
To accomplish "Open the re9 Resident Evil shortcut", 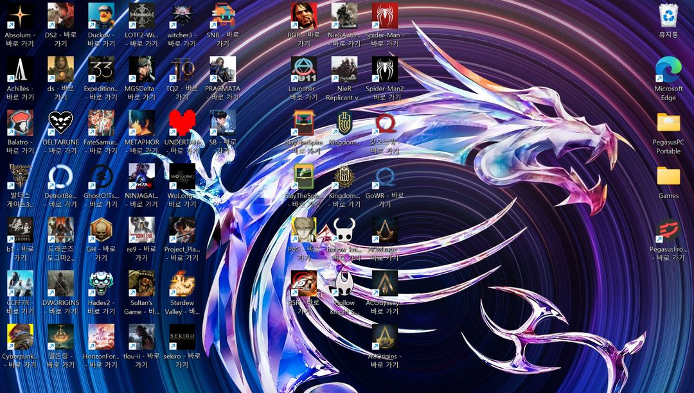I will point(141,230).
